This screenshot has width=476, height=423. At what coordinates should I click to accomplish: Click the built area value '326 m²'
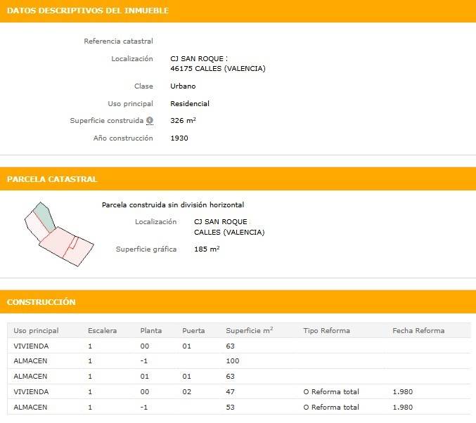click(183, 120)
